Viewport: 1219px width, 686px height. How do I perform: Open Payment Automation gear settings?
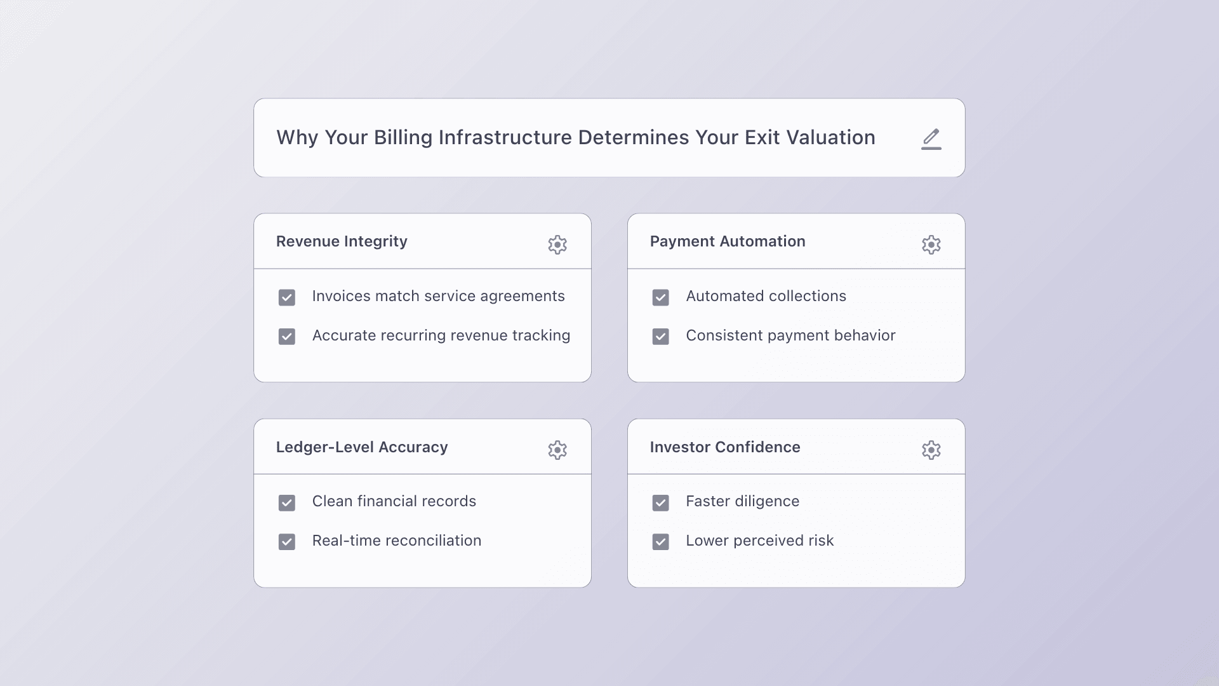931,245
